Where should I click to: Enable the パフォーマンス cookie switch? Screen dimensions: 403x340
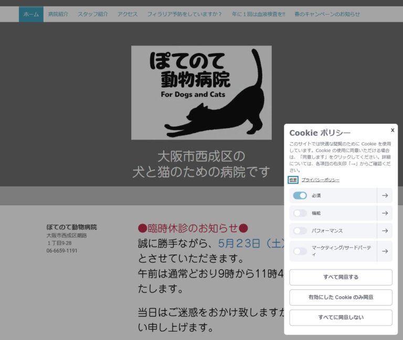click(x=300, y=231)
